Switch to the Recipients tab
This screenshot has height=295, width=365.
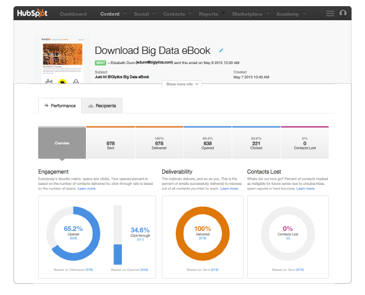tap(102, 106)
